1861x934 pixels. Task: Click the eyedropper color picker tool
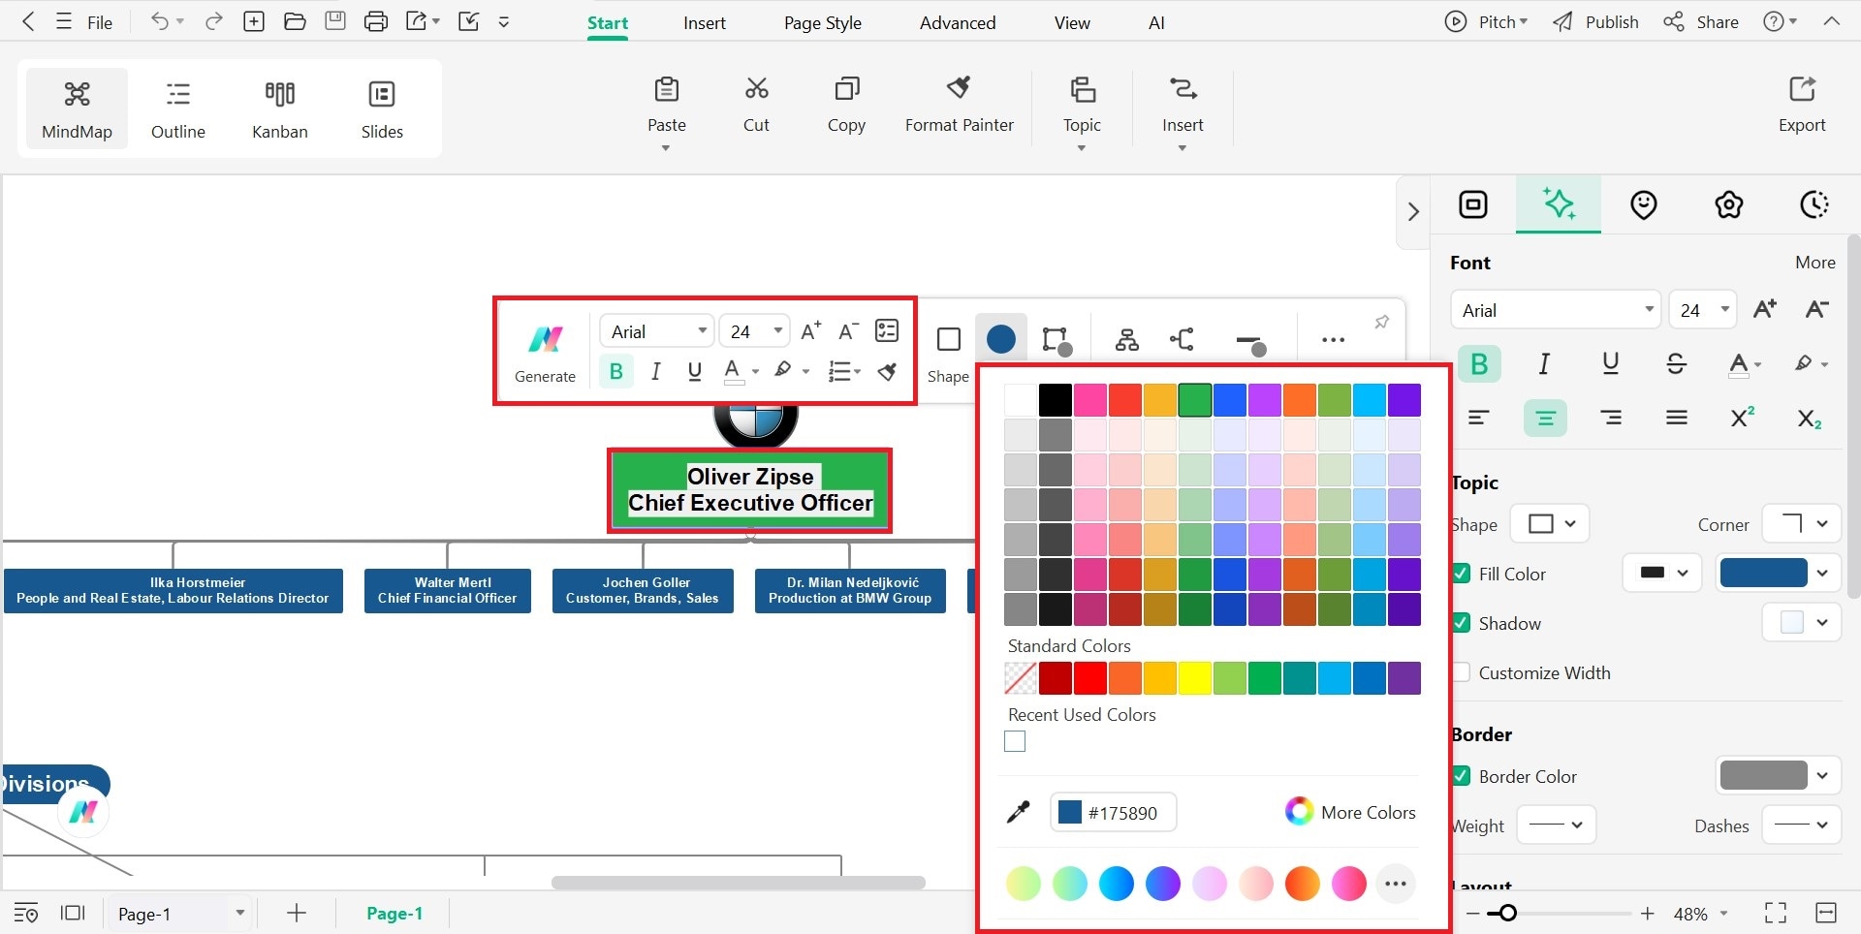click(x=1018, y=812)
